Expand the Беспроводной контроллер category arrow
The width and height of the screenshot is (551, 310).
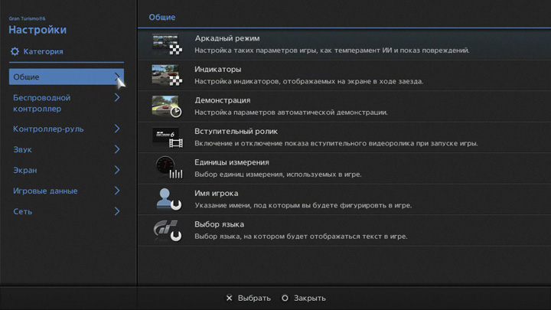[x=117, y=98]
